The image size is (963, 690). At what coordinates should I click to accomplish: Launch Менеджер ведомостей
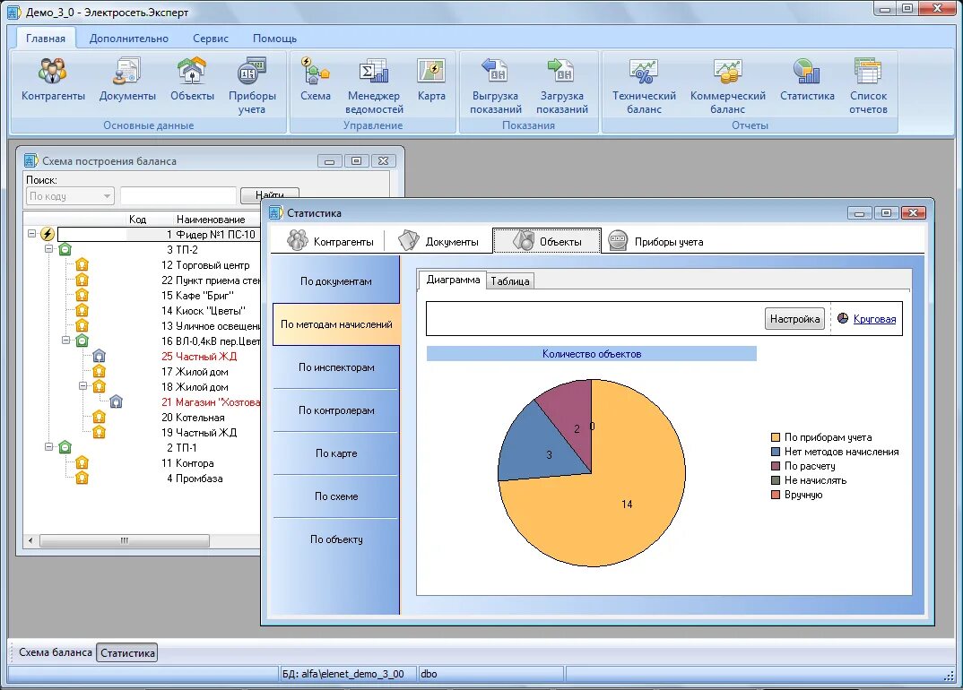coord(374,86)
